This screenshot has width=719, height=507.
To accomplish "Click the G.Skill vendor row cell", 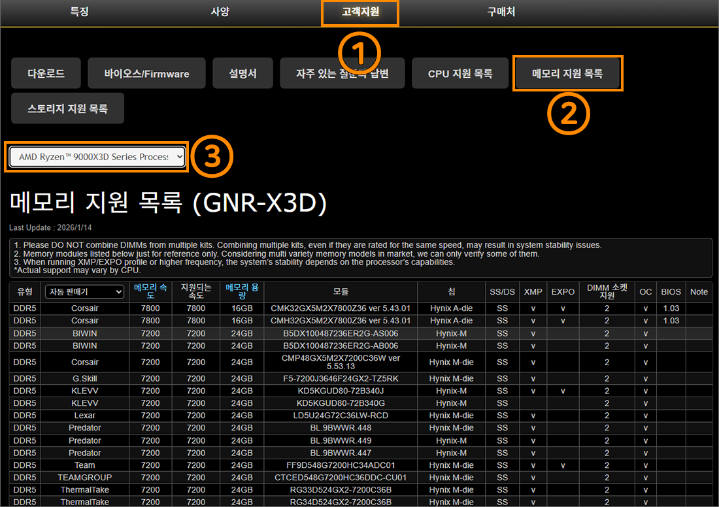I will [x=85, y=379].
